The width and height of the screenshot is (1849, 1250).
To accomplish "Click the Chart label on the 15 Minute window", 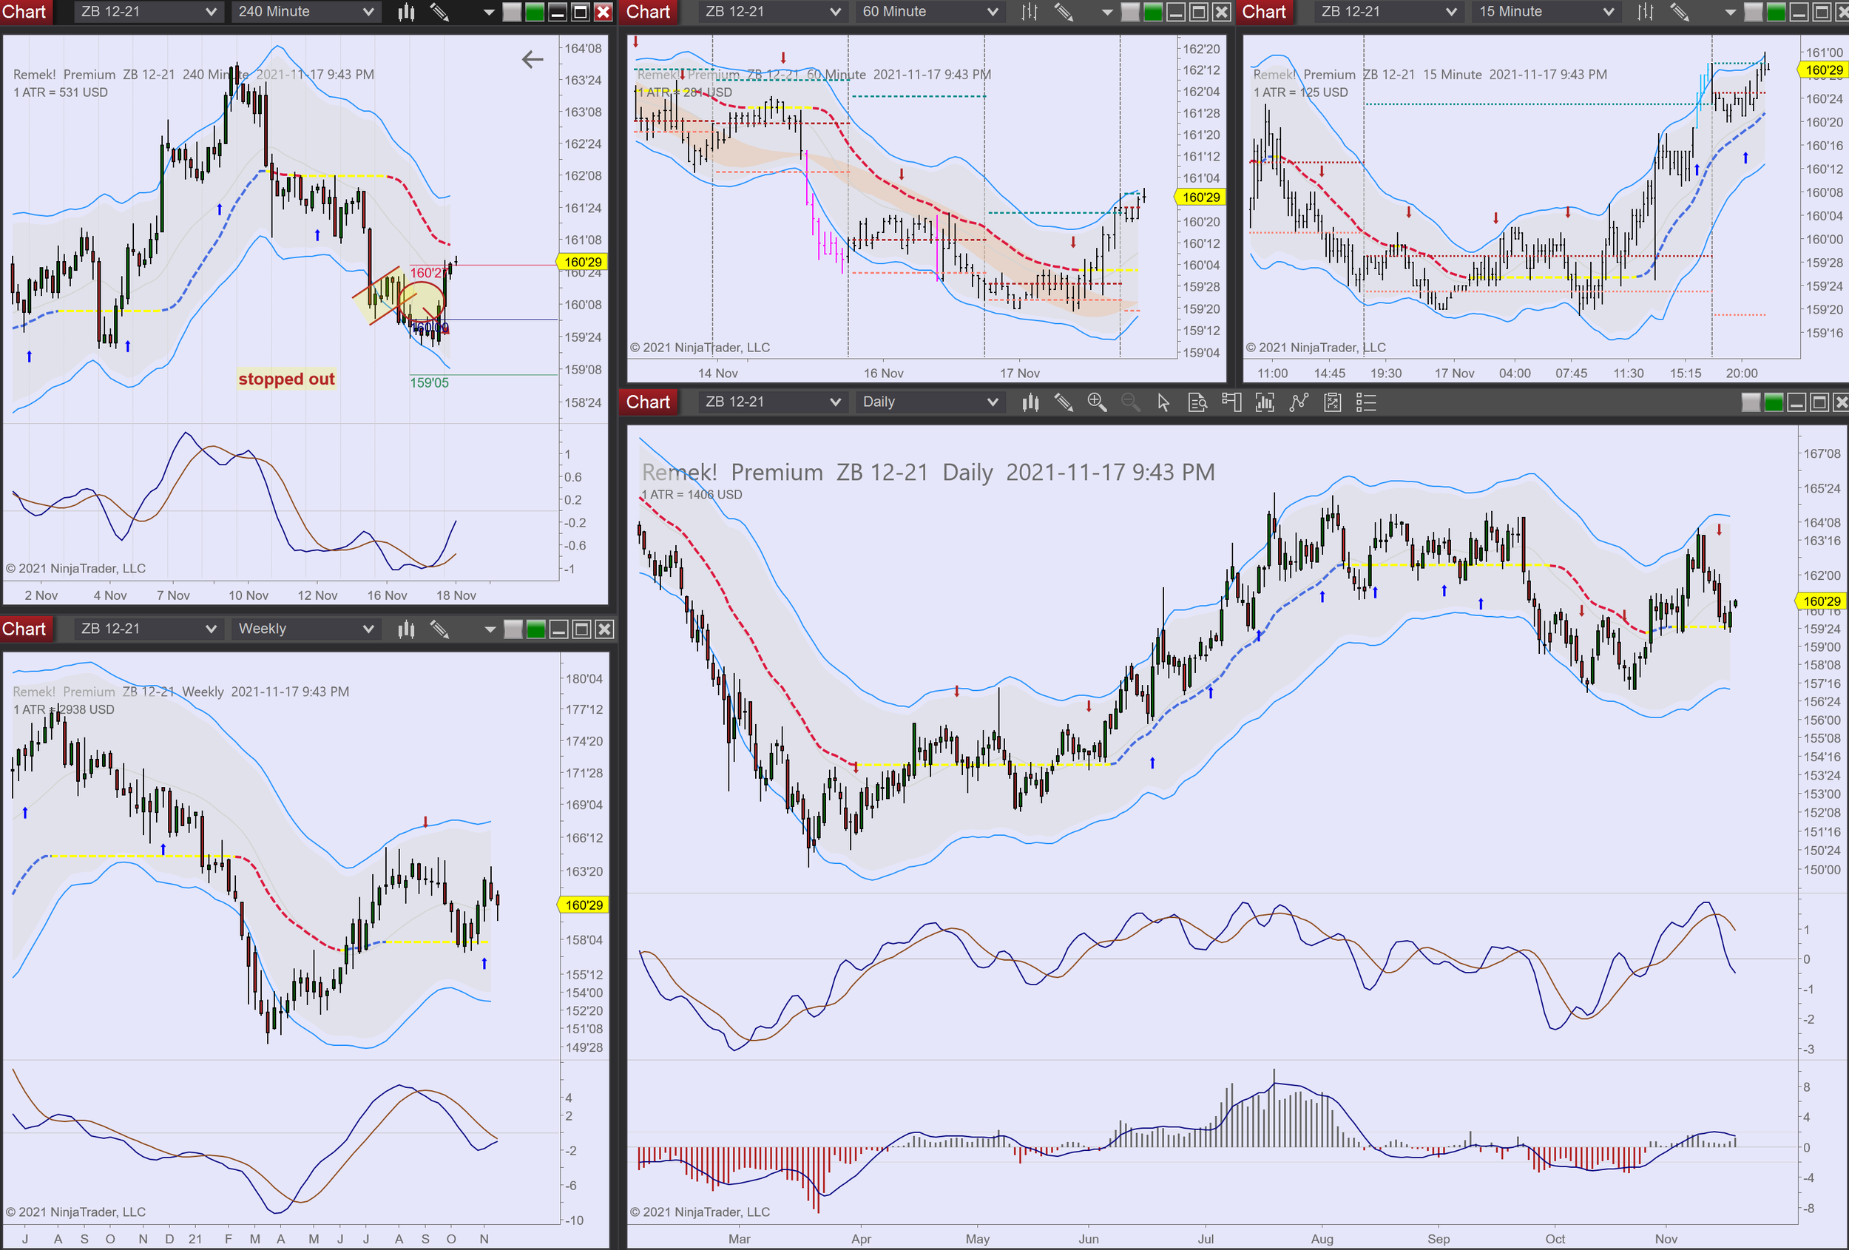I will point(1263,12).
